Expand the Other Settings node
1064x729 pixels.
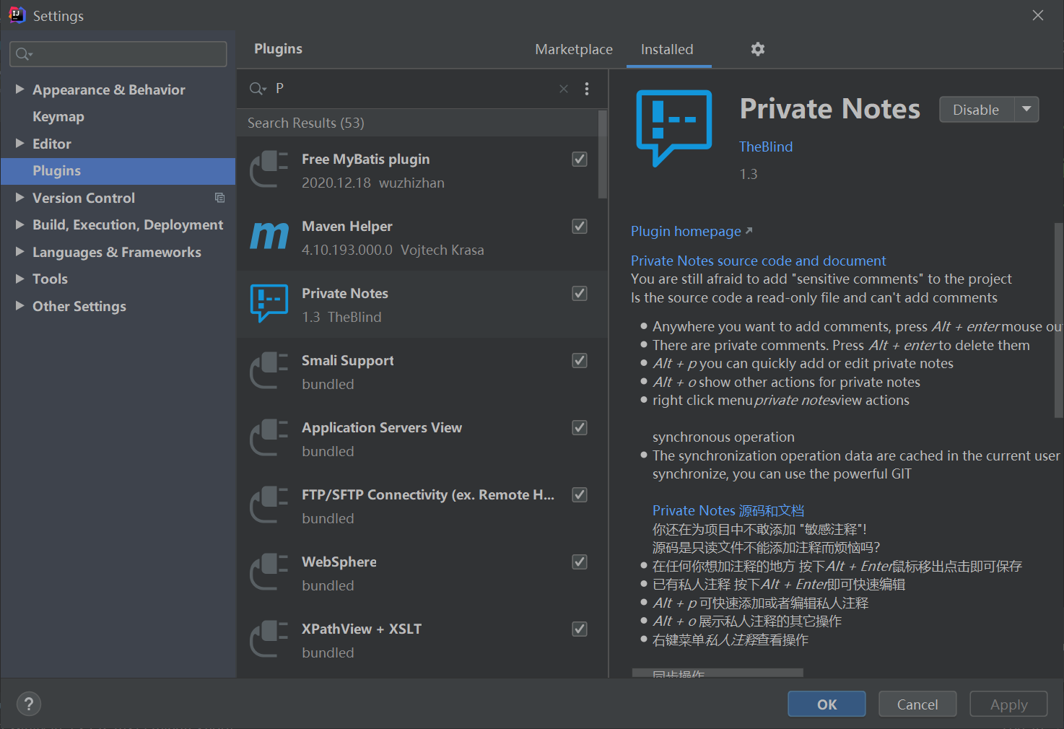tap(20, 306)
